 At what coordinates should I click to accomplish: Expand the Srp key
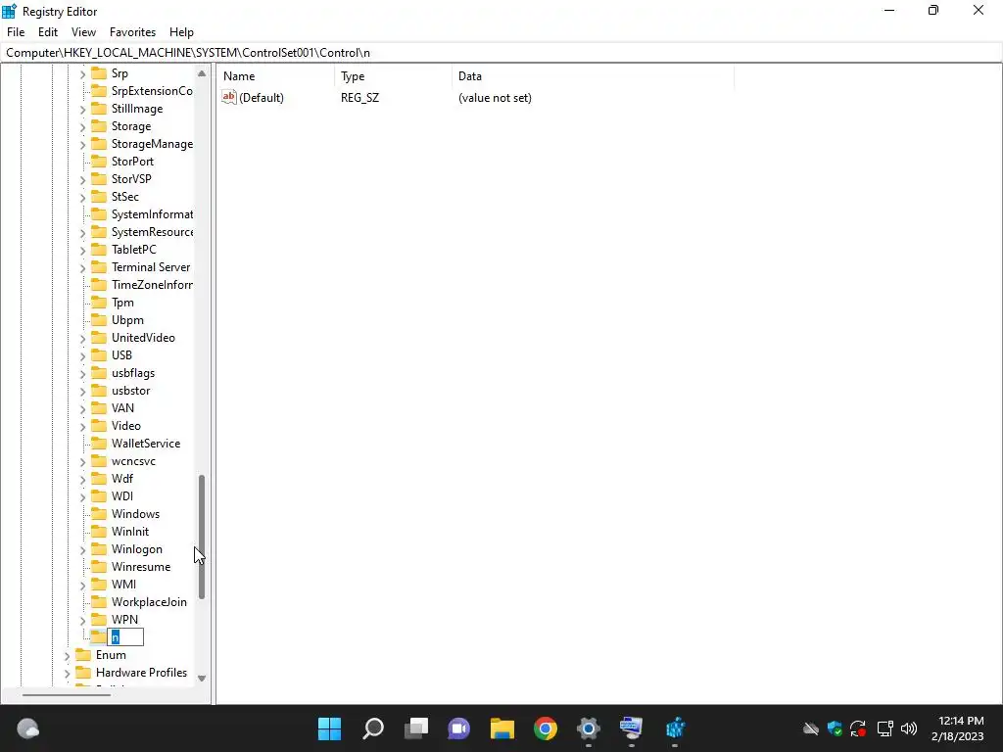tap(82, 74)
